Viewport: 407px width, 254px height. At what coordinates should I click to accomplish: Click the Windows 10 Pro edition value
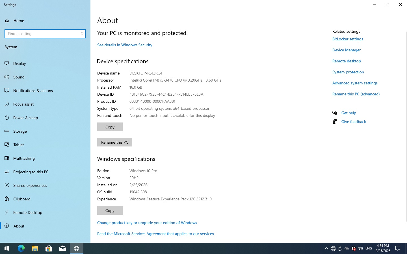pyautogui.click(x=143, y=171)
